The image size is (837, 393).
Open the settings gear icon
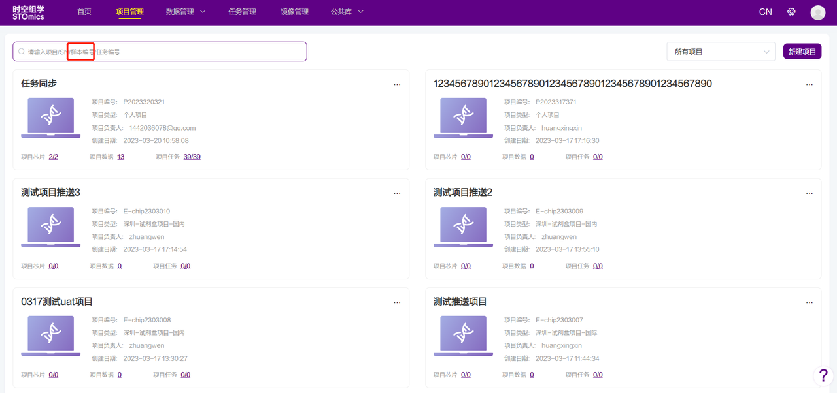coord(791,12)
